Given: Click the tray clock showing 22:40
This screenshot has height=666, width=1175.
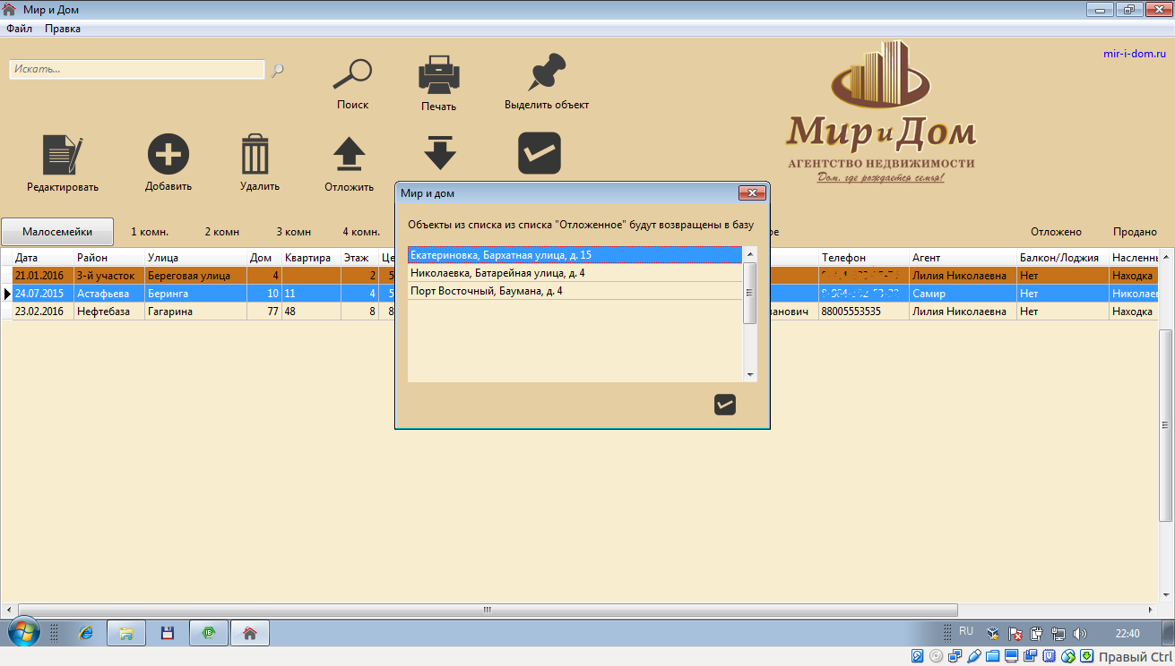Looking at the screenshot, I should click(1127, 633).
